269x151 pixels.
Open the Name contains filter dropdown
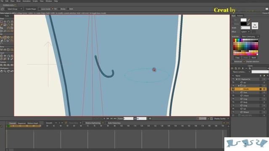[x=241, y=72]
